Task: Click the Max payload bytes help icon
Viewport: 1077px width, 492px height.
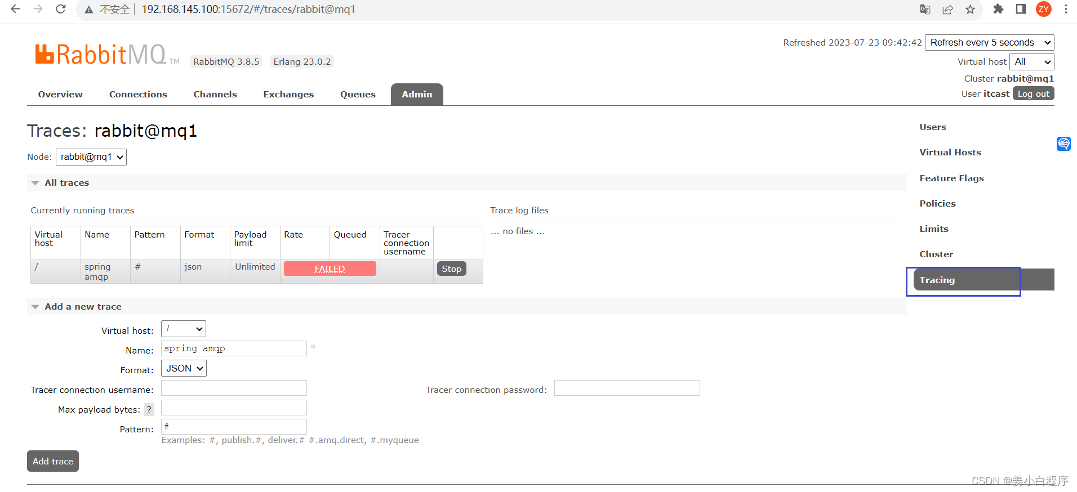Action: pos(149,410)
